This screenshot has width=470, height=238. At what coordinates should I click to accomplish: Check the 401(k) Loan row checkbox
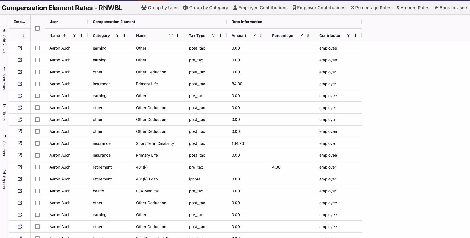click(x=37, y=179)
